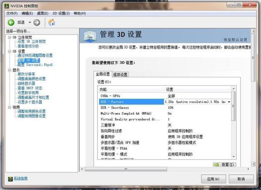The width and height of the screenshot is (261, 190).
Task: Select Multi-Frame Sampled AA (MFAA) row
Action: (165, 113)
